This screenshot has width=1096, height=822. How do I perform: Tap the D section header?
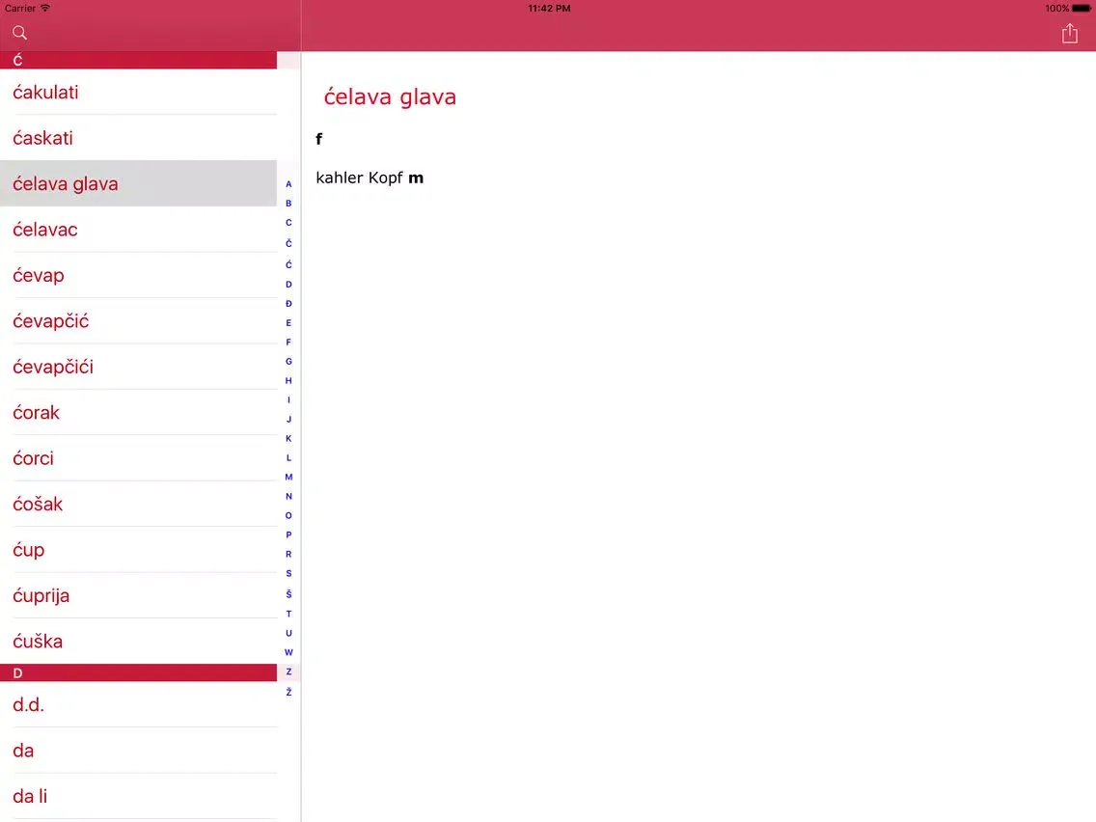[138, 673]
